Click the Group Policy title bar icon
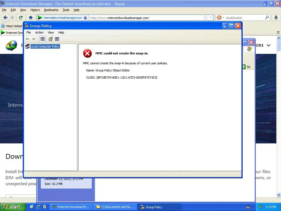The width and height of the screenshot is (281, 211). coord(27,26)
